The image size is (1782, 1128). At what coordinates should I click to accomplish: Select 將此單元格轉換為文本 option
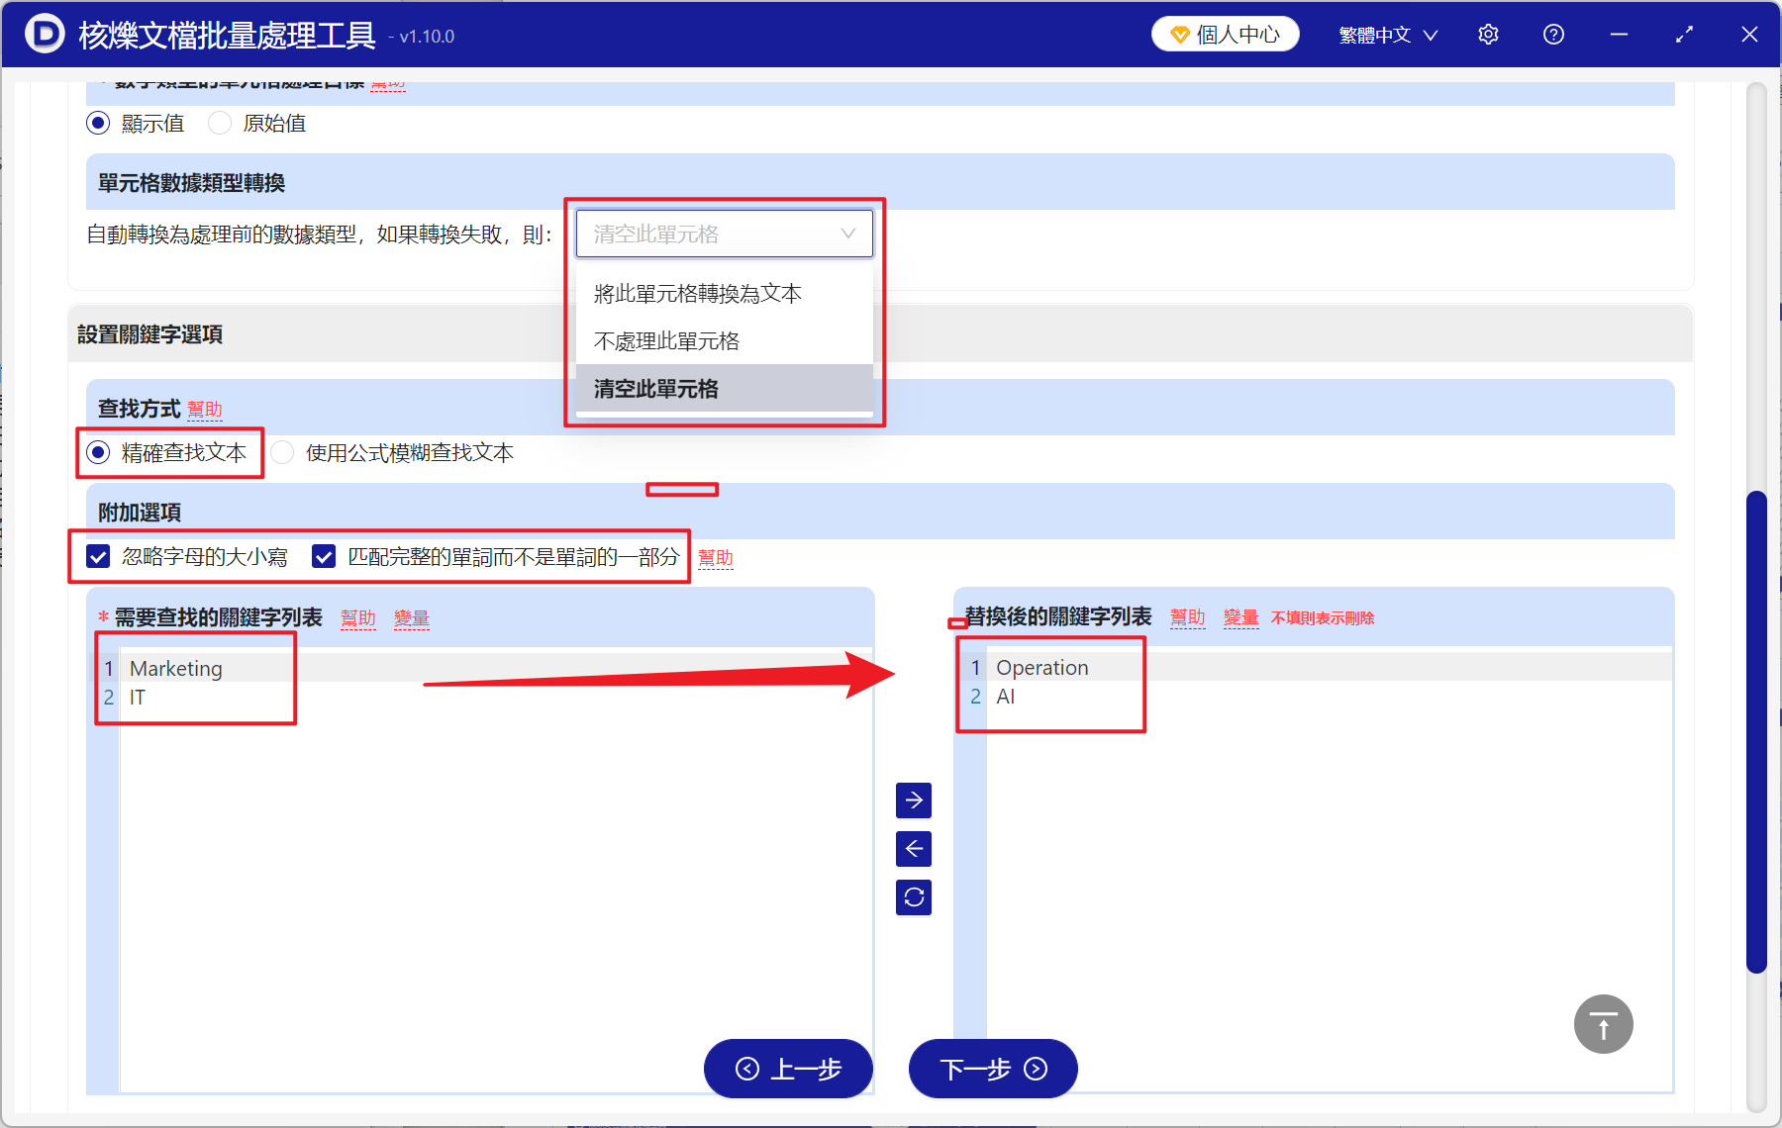tap(696, 293)
